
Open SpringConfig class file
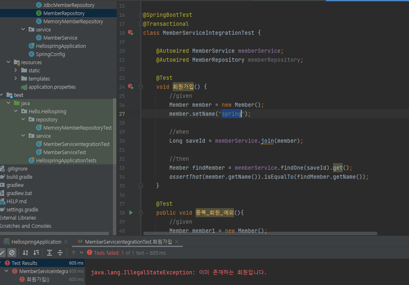[47, 54]
